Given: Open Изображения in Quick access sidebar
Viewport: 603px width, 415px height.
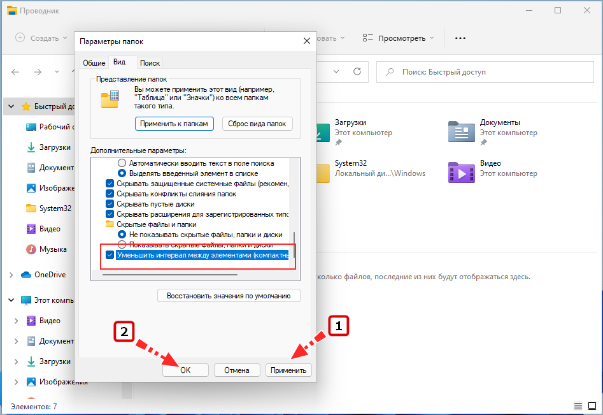Looking at the screenshot, I should 50,188.
